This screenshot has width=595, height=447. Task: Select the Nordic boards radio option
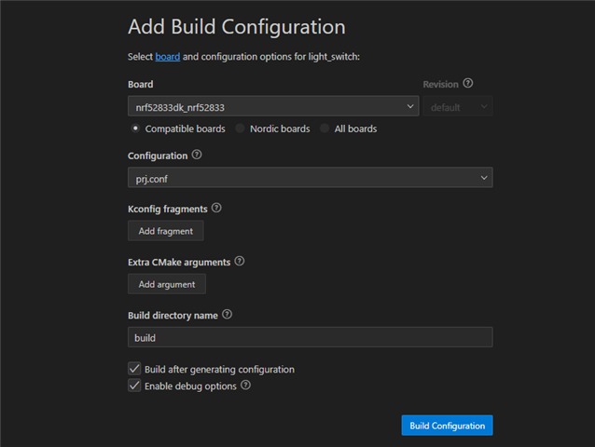point(240,129)
